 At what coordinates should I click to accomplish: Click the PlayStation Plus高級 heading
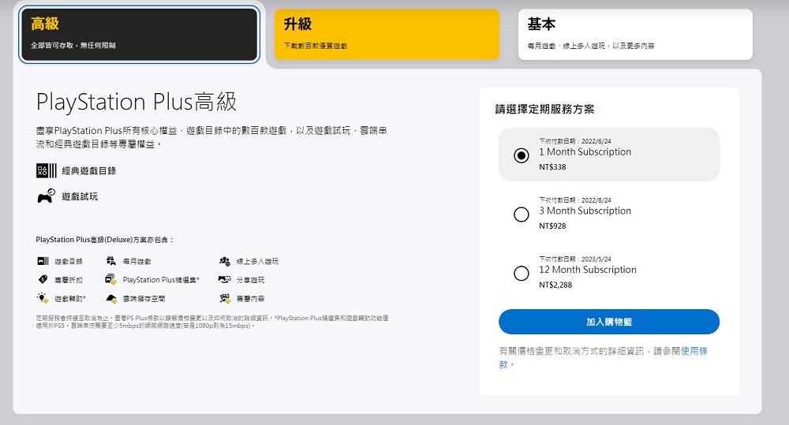pyautogui.click(x=136, y=102)
